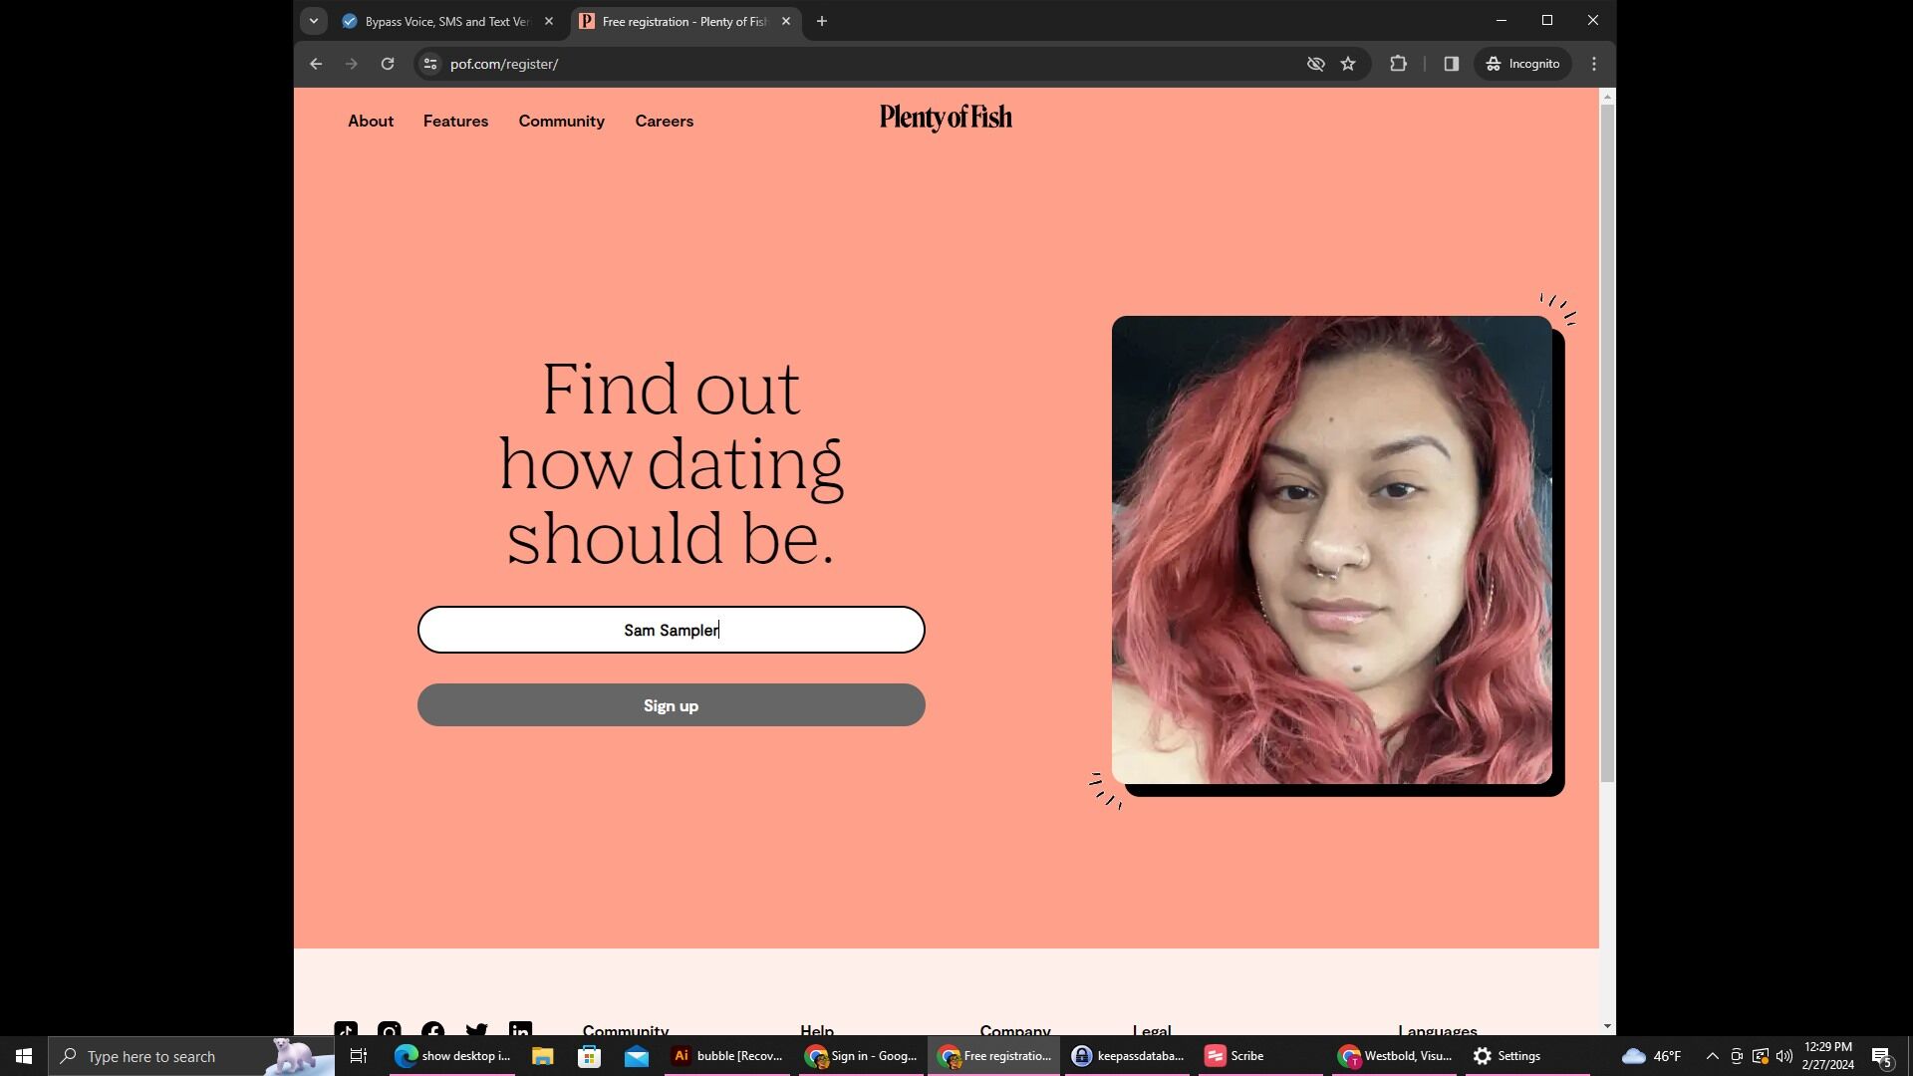Click the Plenty of Fish logo
This screenshot has height=1076, width=1913.
pos(946,119)
